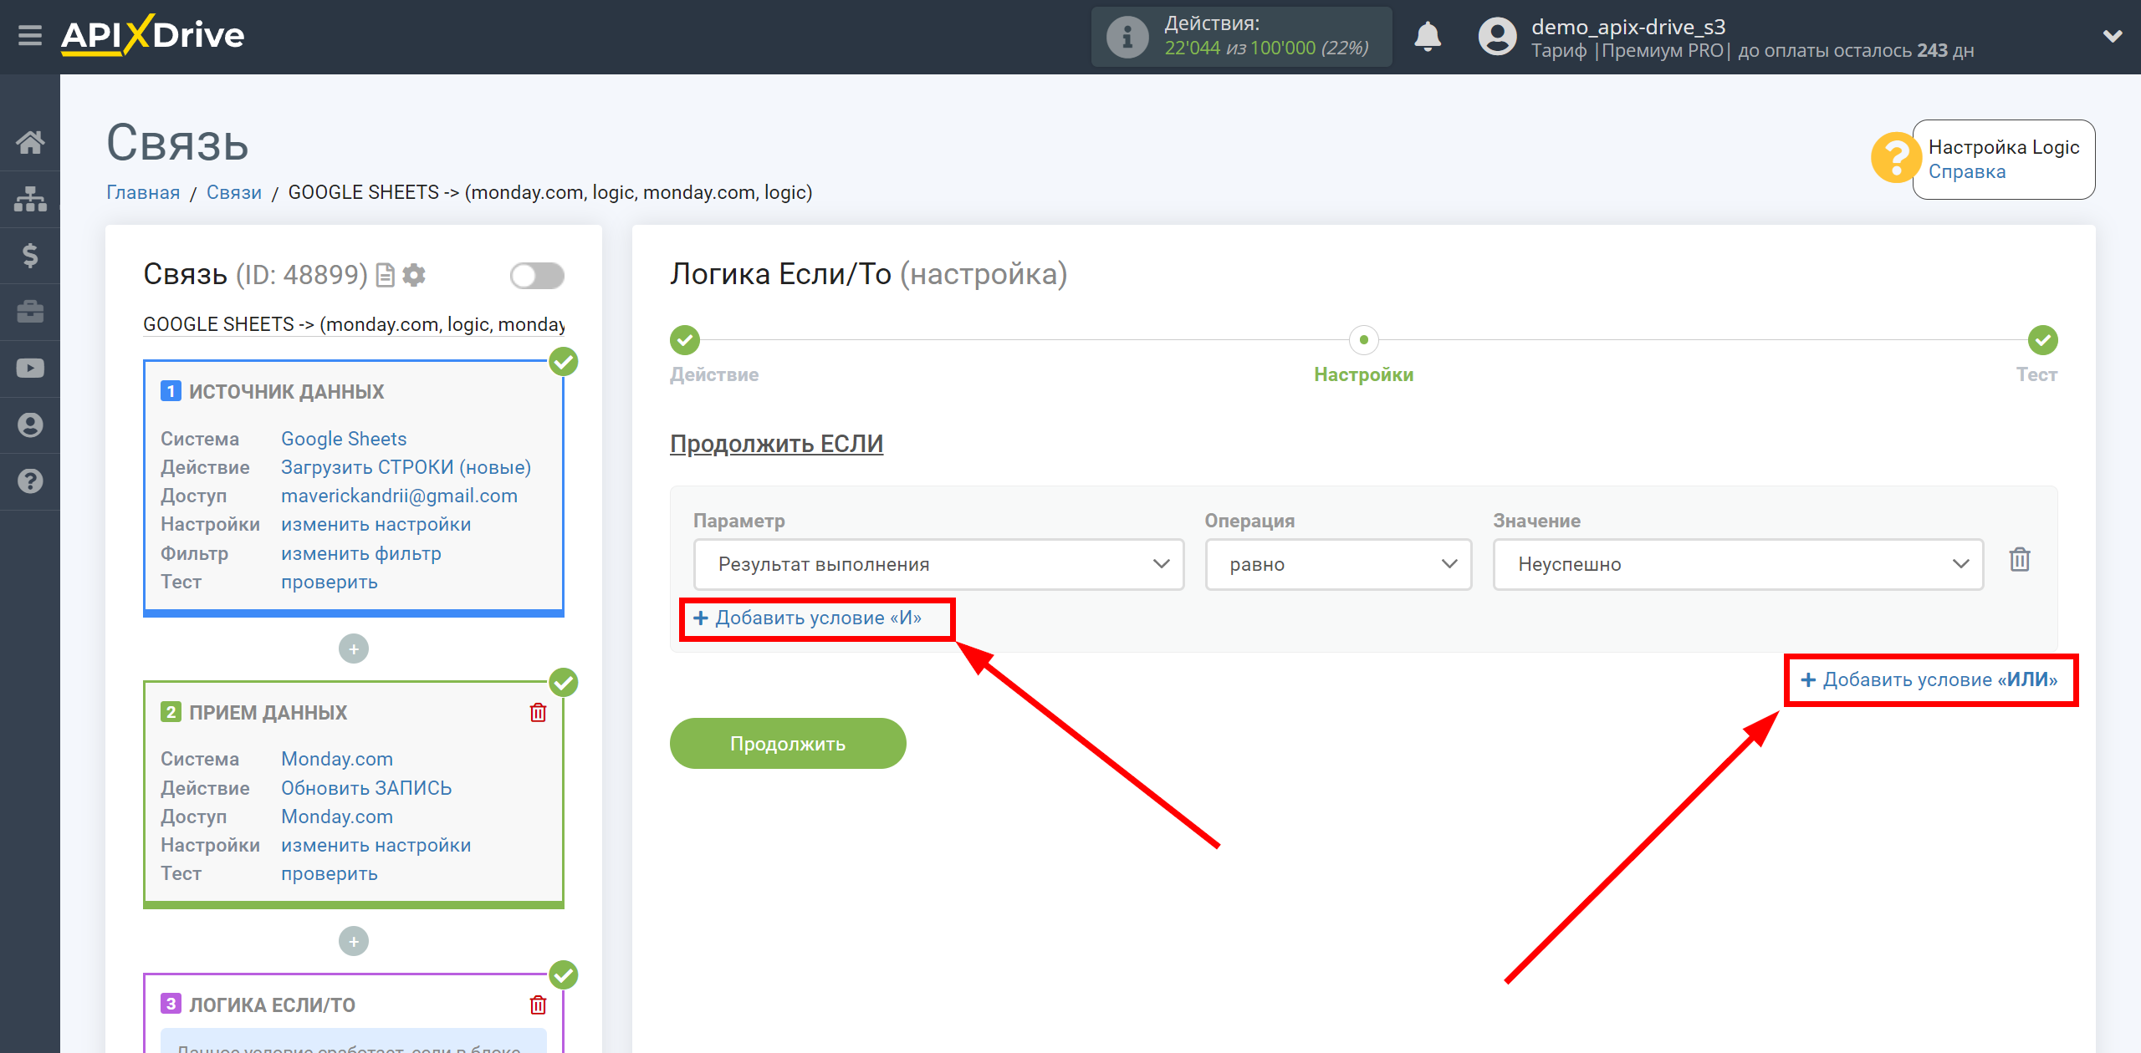The width and height of the screenshot is (2141, 1053).
Task: Click the yellow help question mark
Action: point(1895,158)
